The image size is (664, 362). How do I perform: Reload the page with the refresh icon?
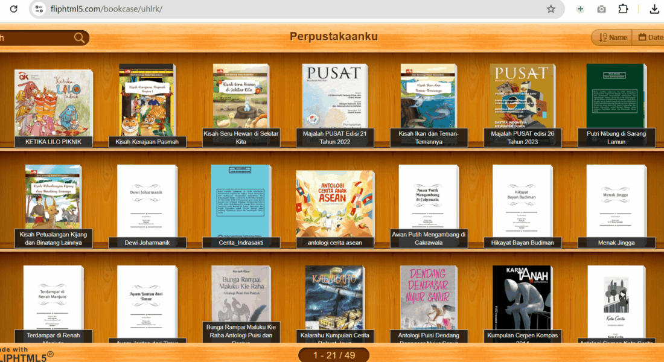pos(13,9)
